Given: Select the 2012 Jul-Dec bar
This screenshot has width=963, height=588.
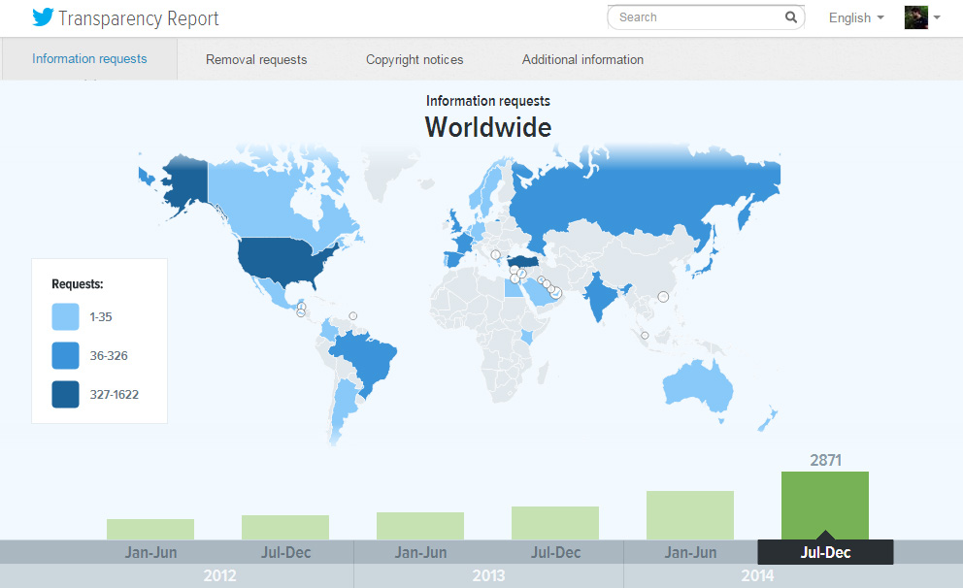Looking at the screenshot, I should [x=285, y=527].
